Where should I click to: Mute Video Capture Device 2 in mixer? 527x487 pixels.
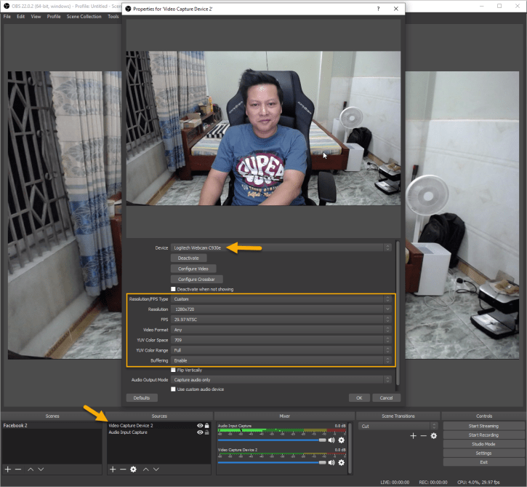tap(332, 462)
